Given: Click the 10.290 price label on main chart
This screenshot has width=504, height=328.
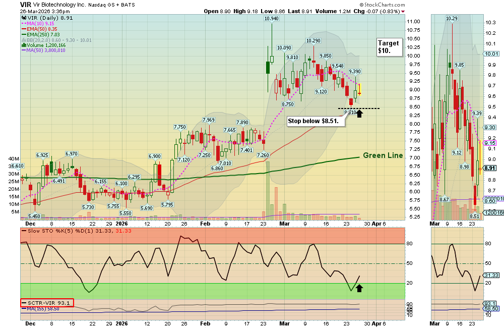Looking at the screenshot, I should (x=313, y=41).
